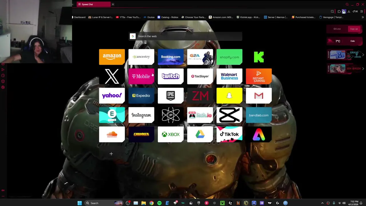Open the Purchased tickets bookmark
Viewport: 366px width, 206px height.
click(x=303, y=17)
